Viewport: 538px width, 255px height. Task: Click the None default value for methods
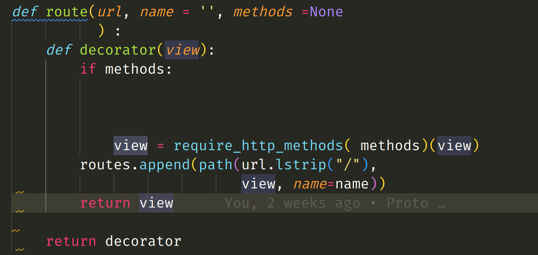(x=326, y=12)
